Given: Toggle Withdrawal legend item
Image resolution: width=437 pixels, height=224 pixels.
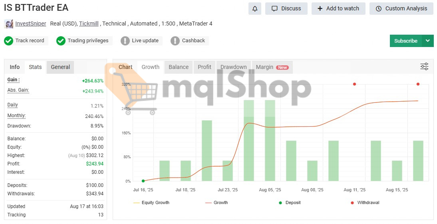Looking at the screenshot, I should point(365,202).
